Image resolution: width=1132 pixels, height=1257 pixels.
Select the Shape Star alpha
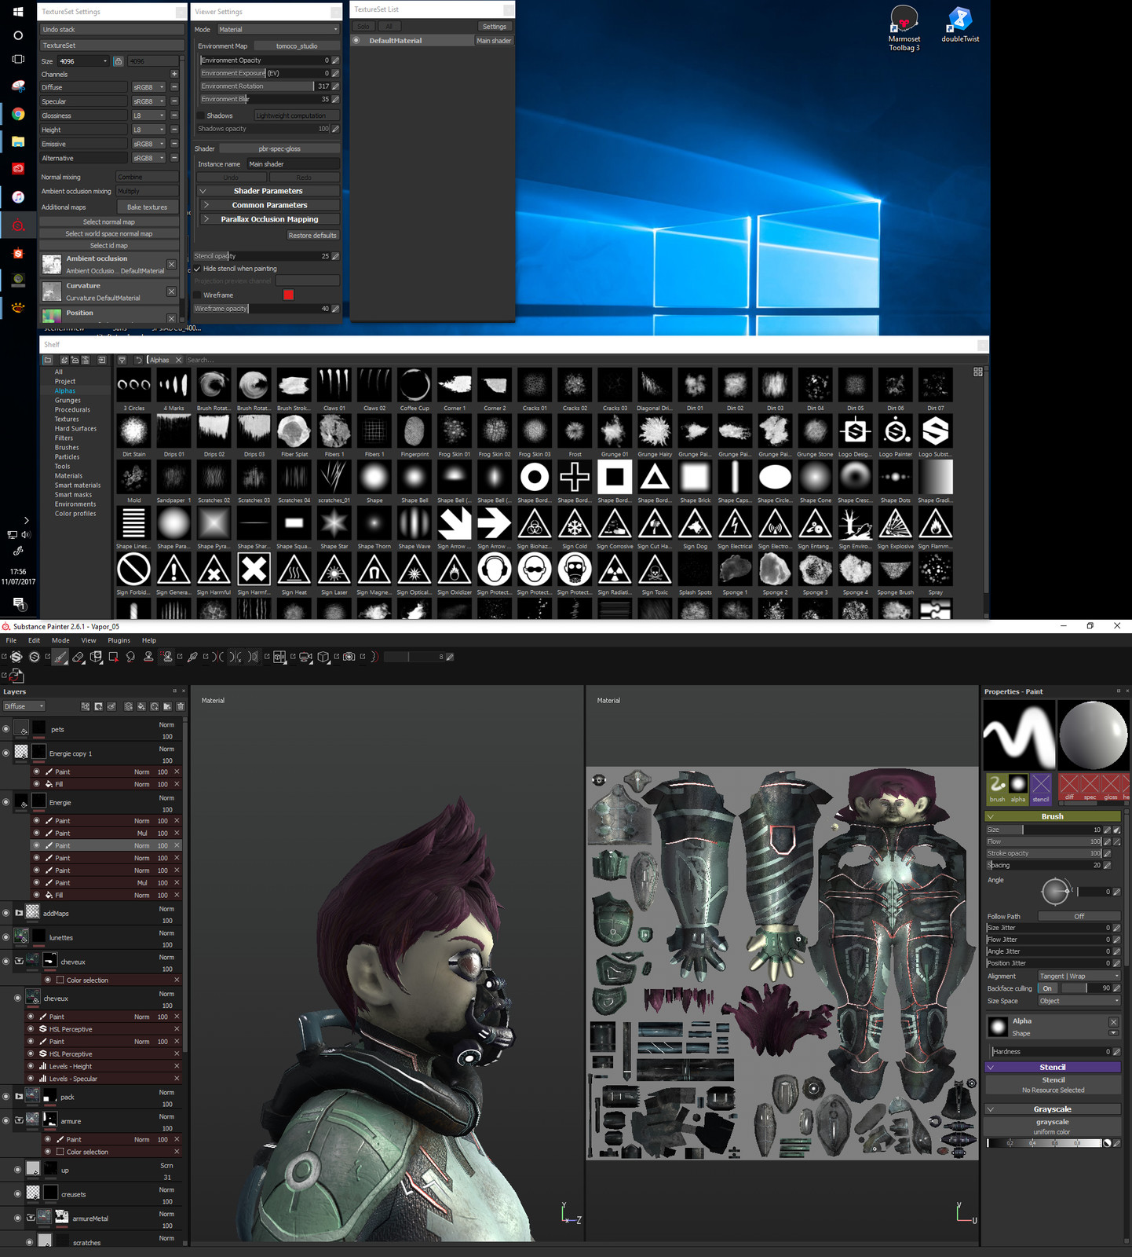click(x=334, y=523)
